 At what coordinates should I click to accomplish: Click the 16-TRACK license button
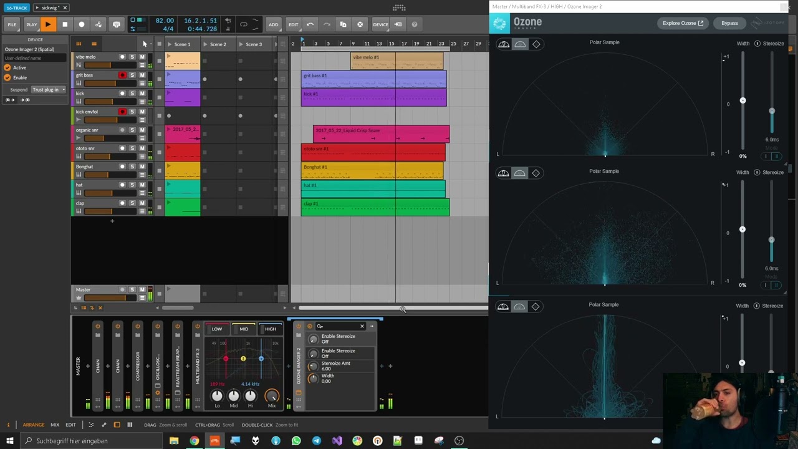click(16, 7)
